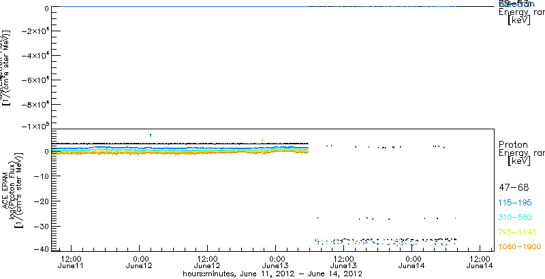Click the cyan 310-580 legend label

click(516, 218)
